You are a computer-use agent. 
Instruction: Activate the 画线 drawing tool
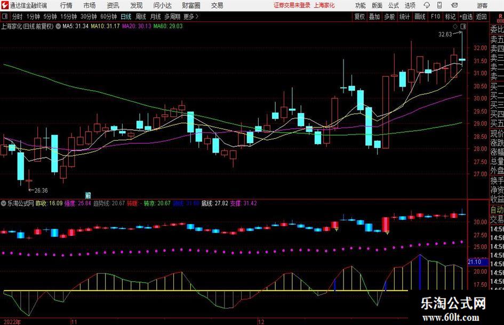tap(420, 17)
